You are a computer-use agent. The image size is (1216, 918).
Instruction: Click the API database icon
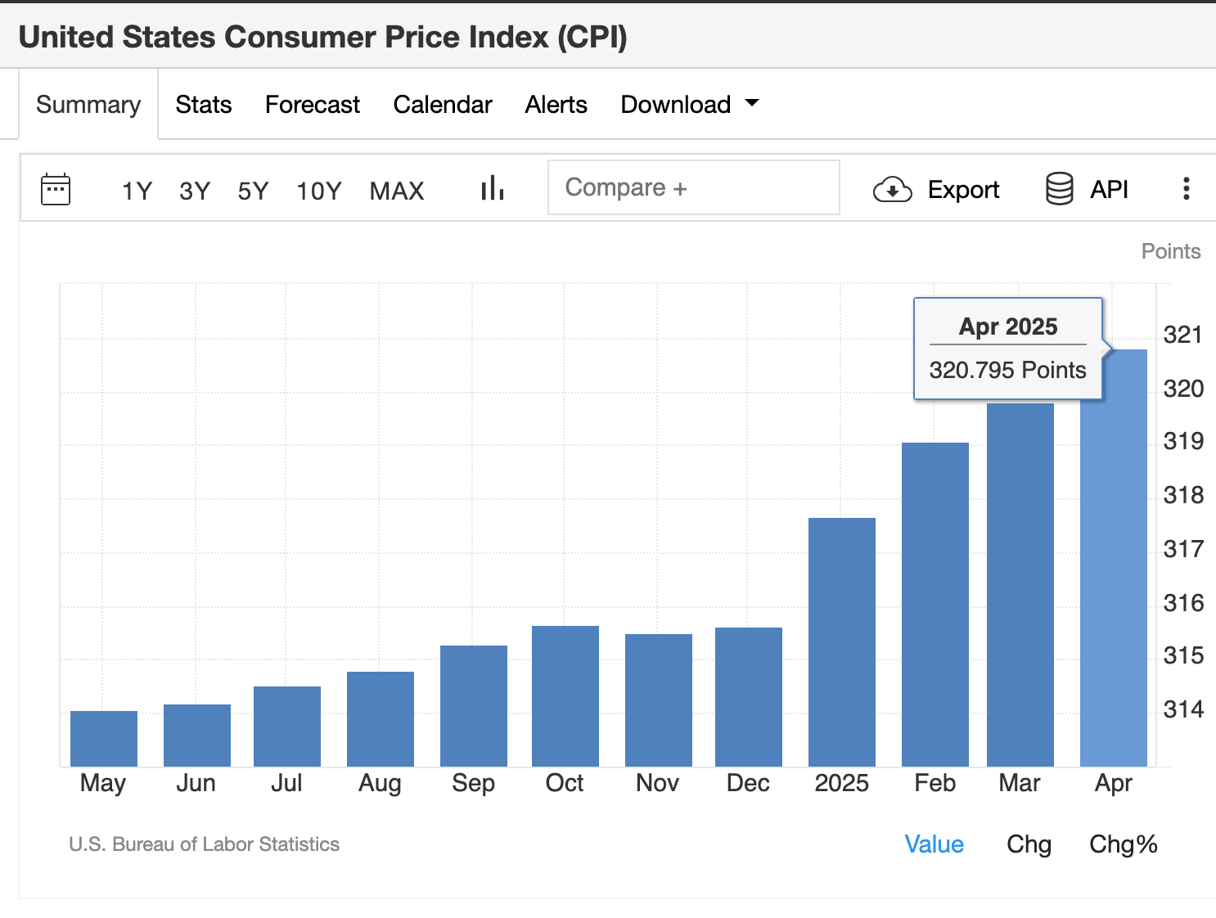point(1058,188)
